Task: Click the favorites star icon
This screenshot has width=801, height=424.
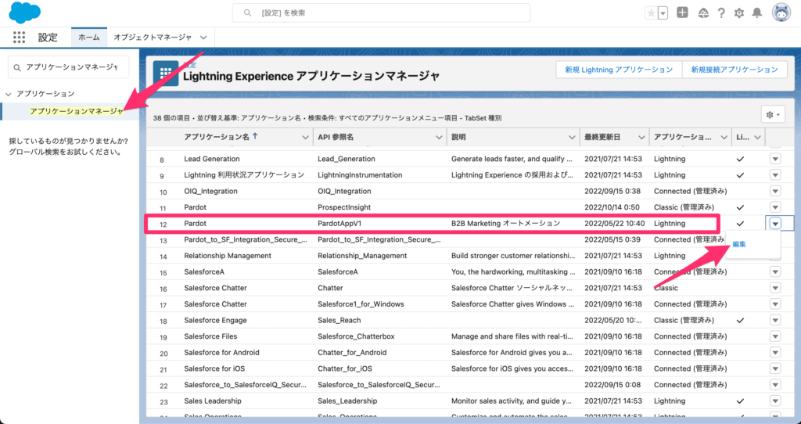Action: [651, 13]
